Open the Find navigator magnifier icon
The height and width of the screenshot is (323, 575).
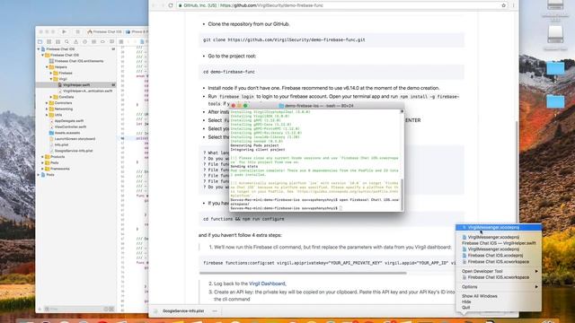(66, 42)
